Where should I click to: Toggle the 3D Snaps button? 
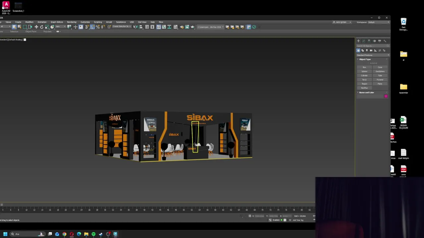pos(87,27)
